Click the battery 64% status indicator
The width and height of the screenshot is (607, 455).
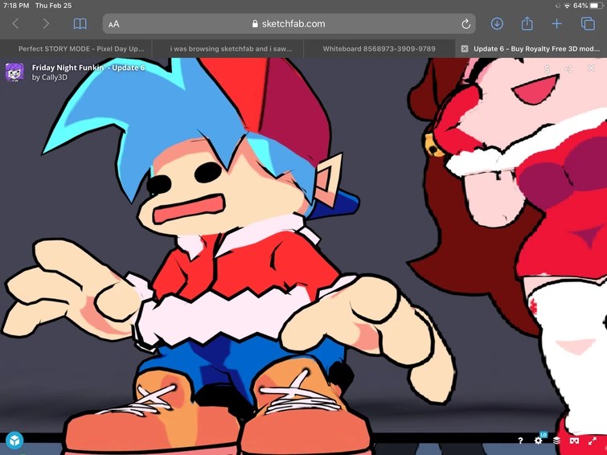tap(586, 6)
